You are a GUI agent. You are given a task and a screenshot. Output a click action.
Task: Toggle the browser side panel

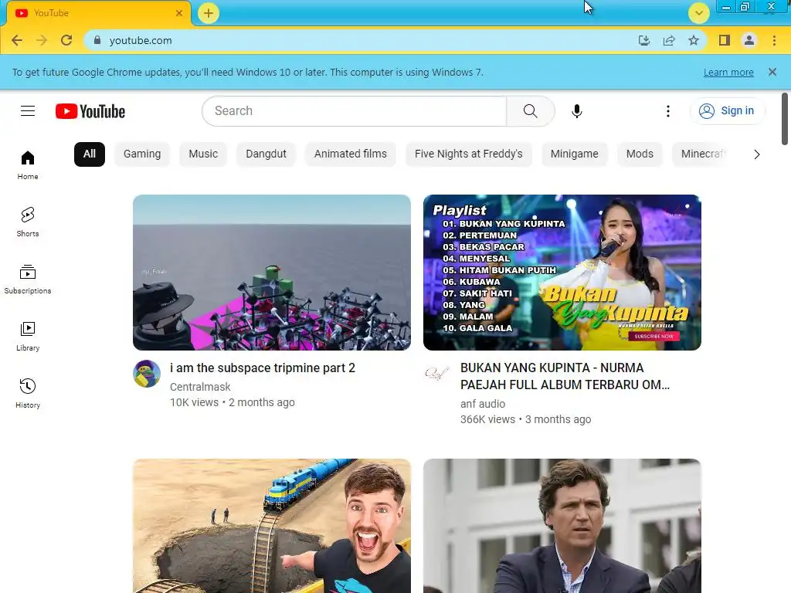click(x=725, y=40)
